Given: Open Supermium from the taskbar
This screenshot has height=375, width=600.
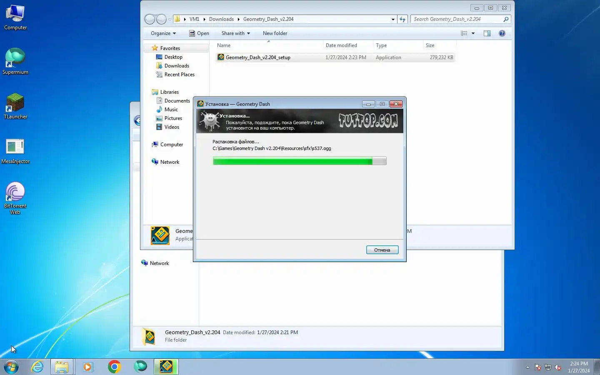Looking at the screenshot, I should coord(140,367).
